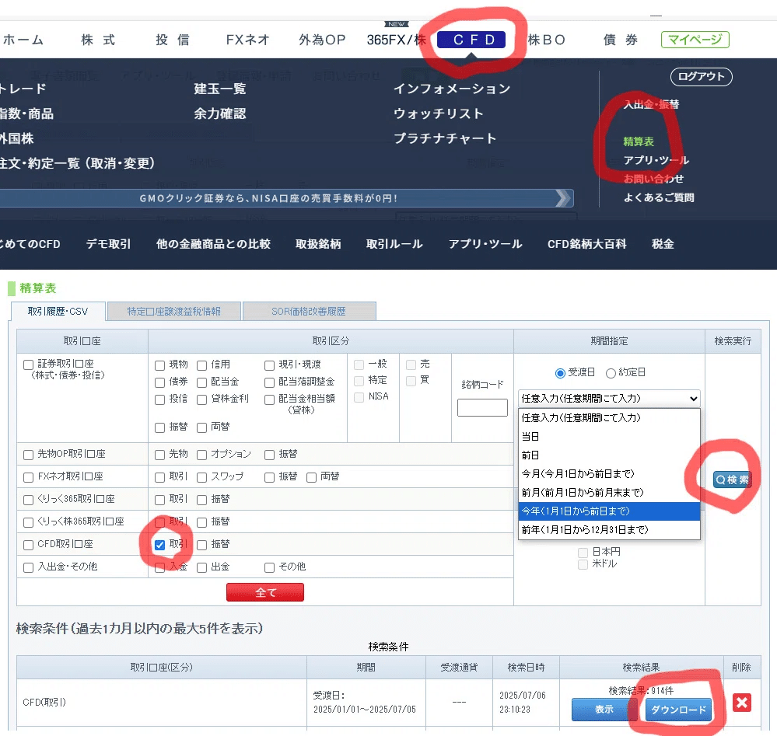Image resolution: width=777 pixels, height=736 pixels.
Task: Select the 約定日 radio button
Action: point(611,373)
